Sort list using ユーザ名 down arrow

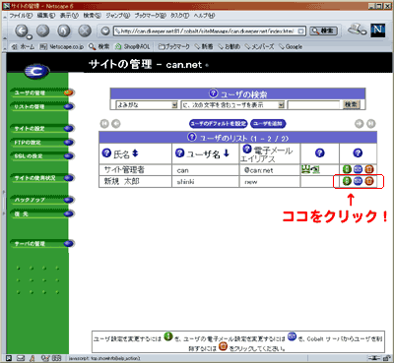pyautogui.click(x=227, y=153)
